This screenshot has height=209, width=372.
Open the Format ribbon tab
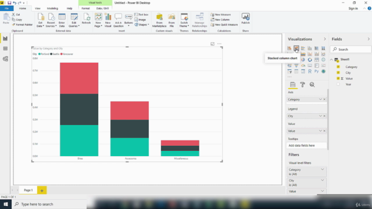tap(85, 8)
